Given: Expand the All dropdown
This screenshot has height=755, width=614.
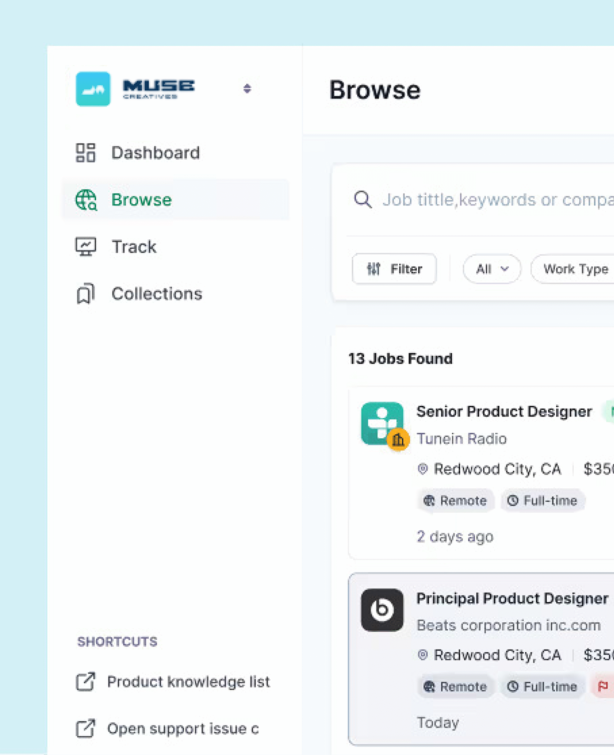Looking at the screenshot, I should 491,269.
